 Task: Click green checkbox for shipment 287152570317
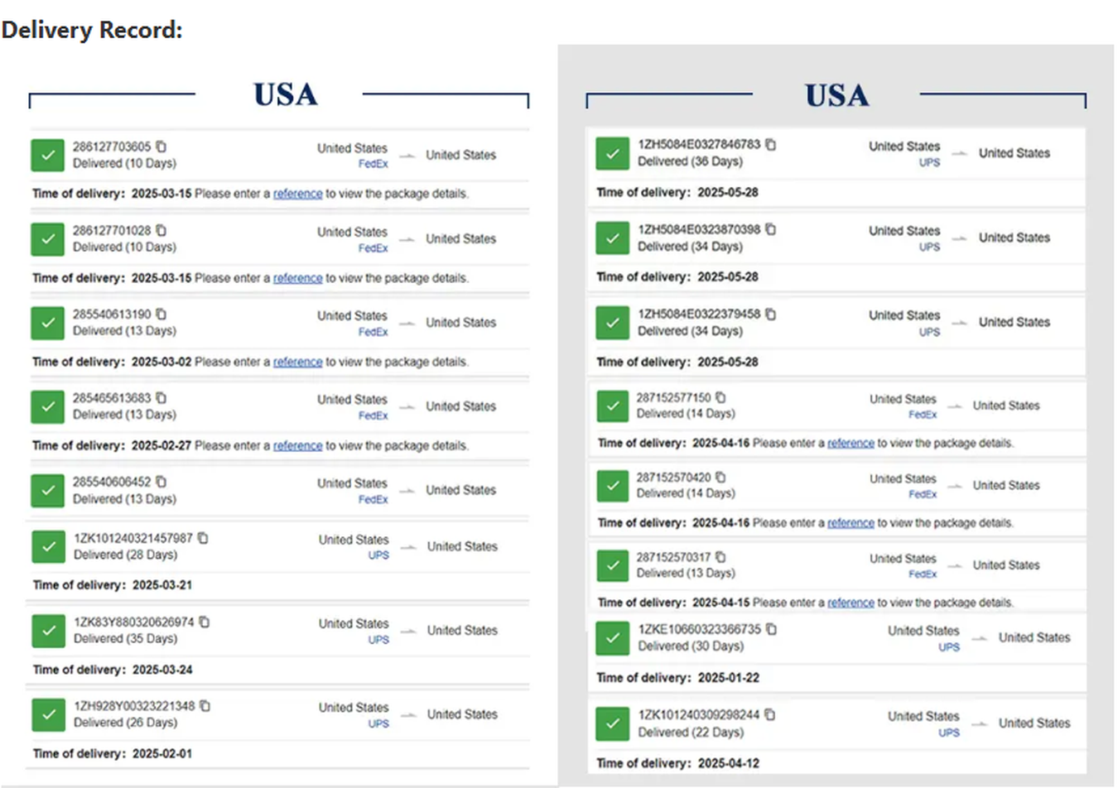(x=613, y=565)
